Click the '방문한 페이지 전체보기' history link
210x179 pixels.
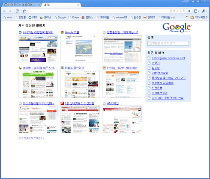click(x=32, y=138)
